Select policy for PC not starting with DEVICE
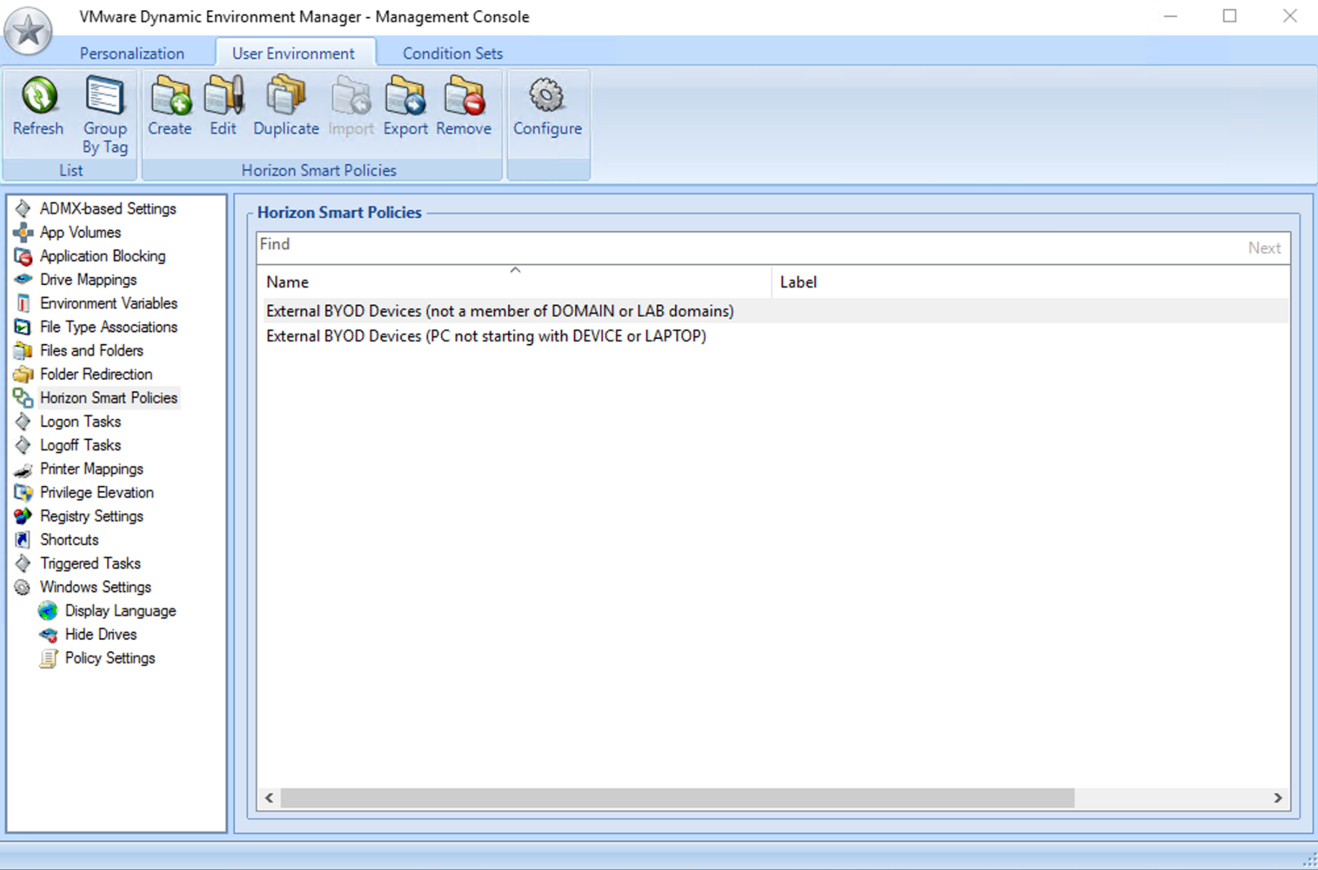 (486, 337)
